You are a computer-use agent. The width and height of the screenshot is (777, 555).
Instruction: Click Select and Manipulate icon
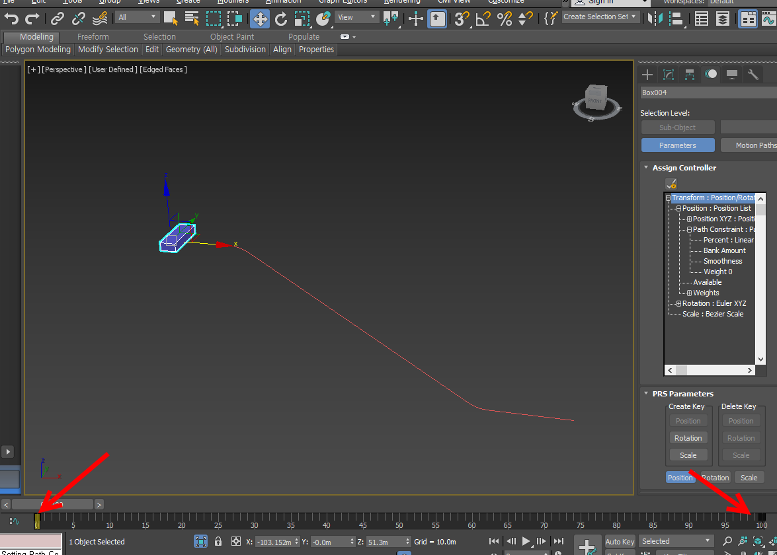tap(415, 18)
